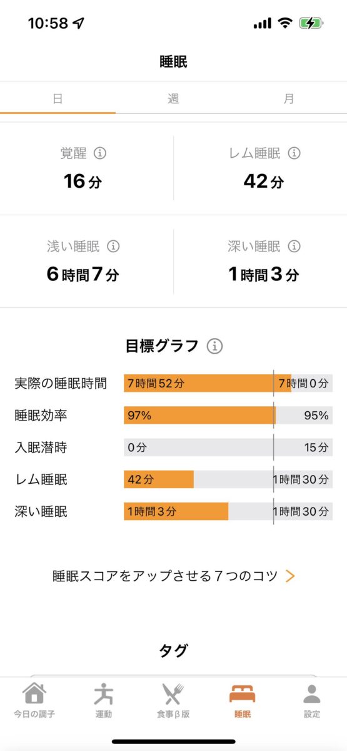Tap the info icon beside レム睡眠
Viewport: 347px width, 751px height.
click(x=294, y=153)
